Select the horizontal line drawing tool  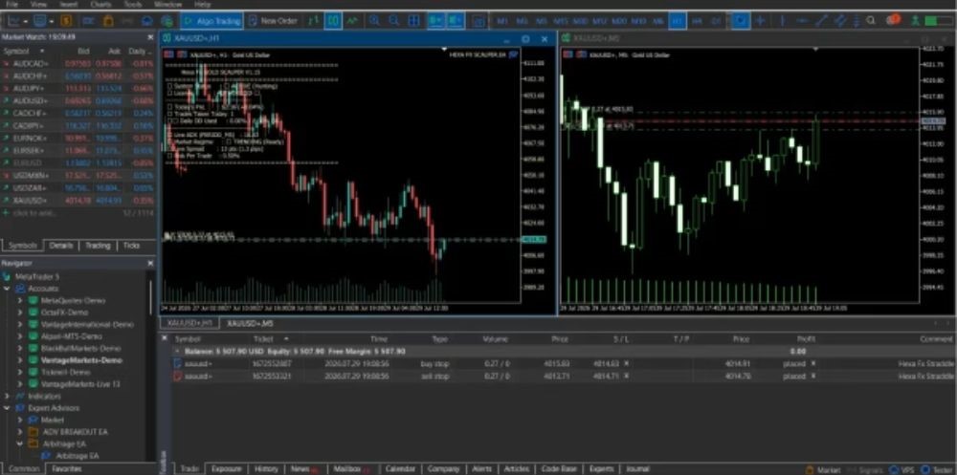coord(802,21)
